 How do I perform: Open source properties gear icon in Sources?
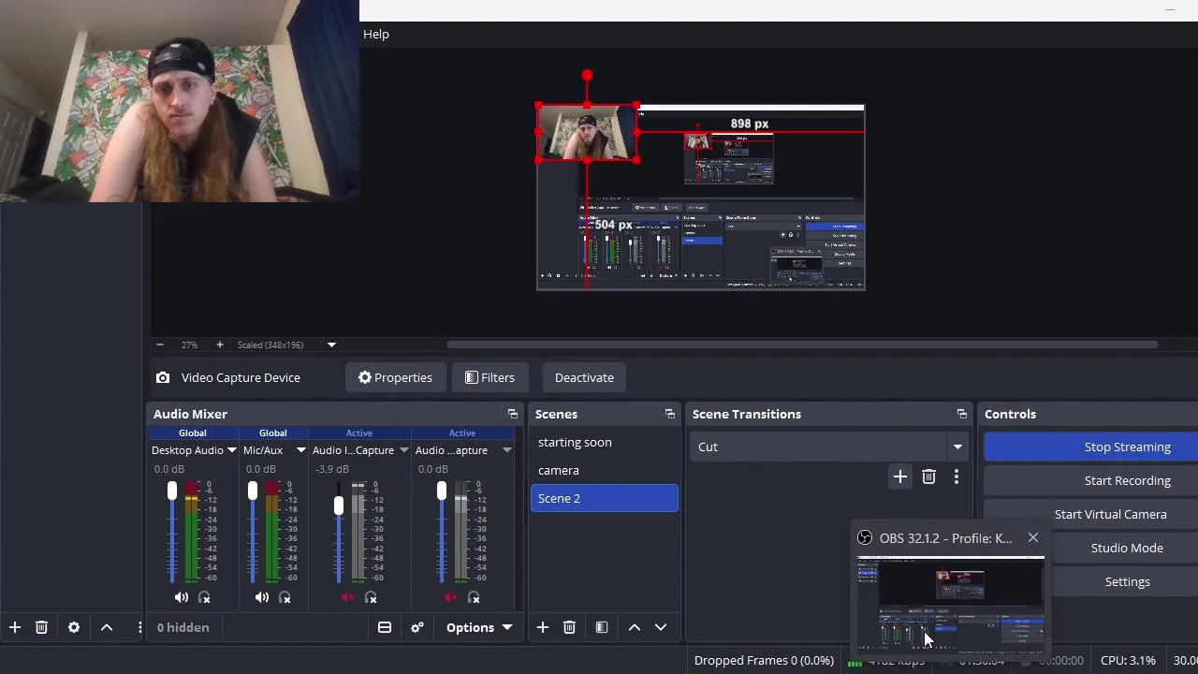point(74,627)
